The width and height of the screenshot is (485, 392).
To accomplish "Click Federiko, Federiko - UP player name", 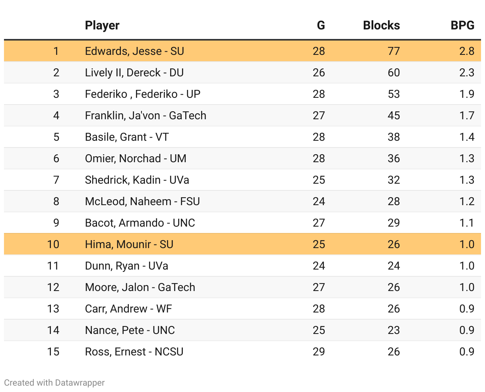I will (x=143, y=94).
